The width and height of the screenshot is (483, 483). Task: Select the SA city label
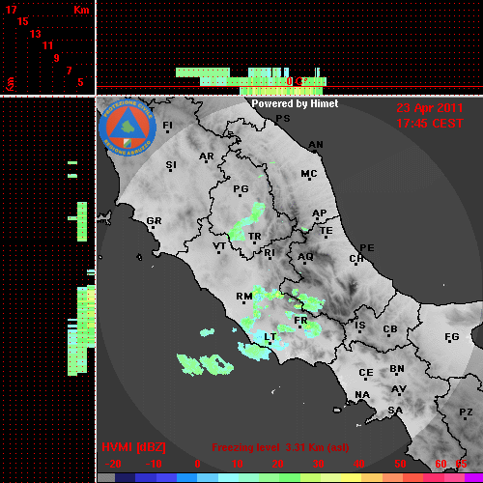(x=395, y=411)
